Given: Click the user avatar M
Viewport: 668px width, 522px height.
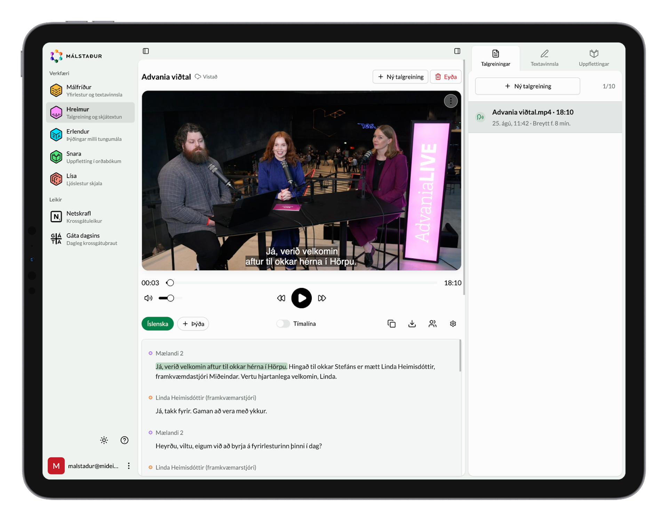Looking at the screenshot, I should tap(56, 466).
